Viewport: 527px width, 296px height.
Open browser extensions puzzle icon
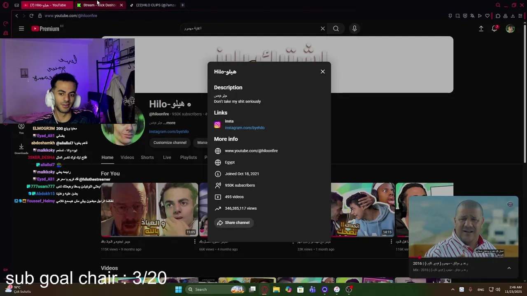click(498, 16)
